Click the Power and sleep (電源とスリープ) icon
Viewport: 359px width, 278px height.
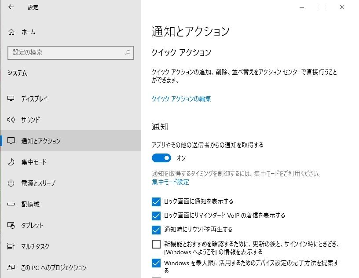click(x=11, y=183)
